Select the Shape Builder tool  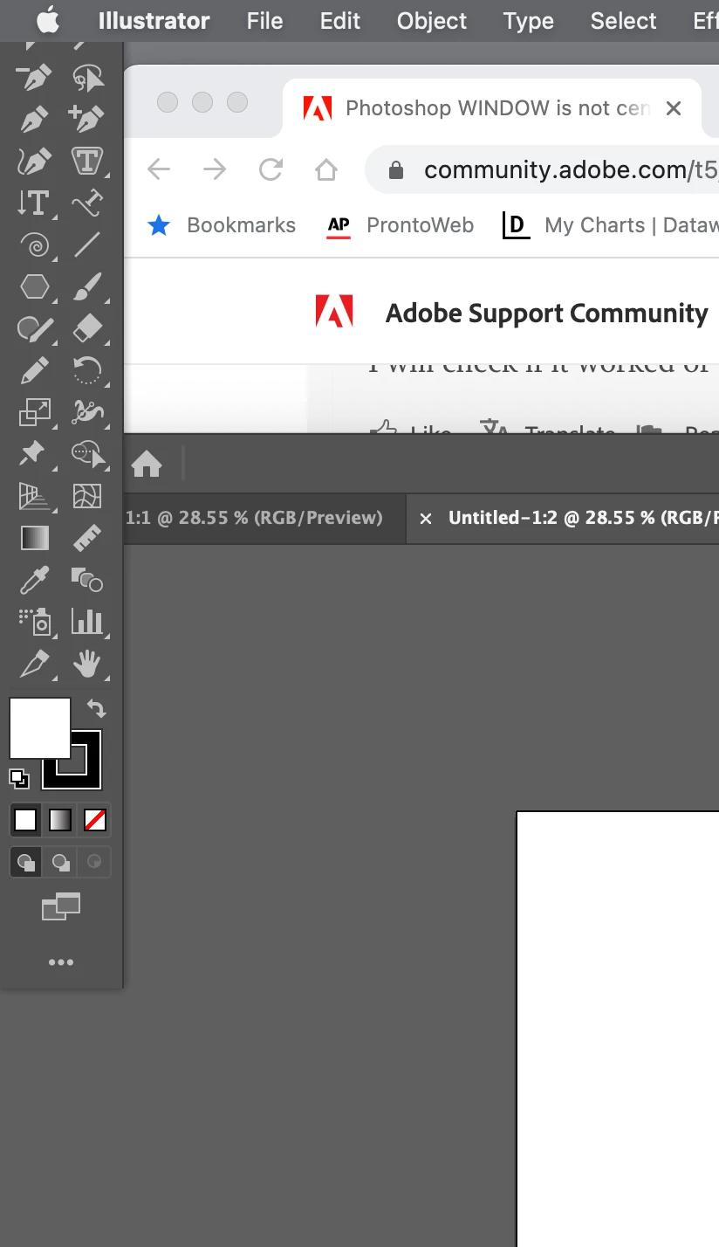click(x=86, y=453)
